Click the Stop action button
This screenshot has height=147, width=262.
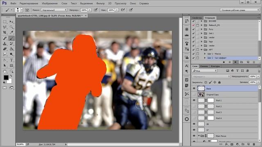pyautogui.click(x=224, y=62)
